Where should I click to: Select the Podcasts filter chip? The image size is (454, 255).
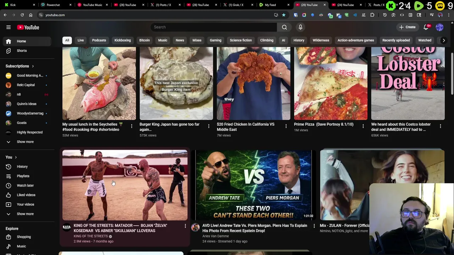(x=99, y=40)
